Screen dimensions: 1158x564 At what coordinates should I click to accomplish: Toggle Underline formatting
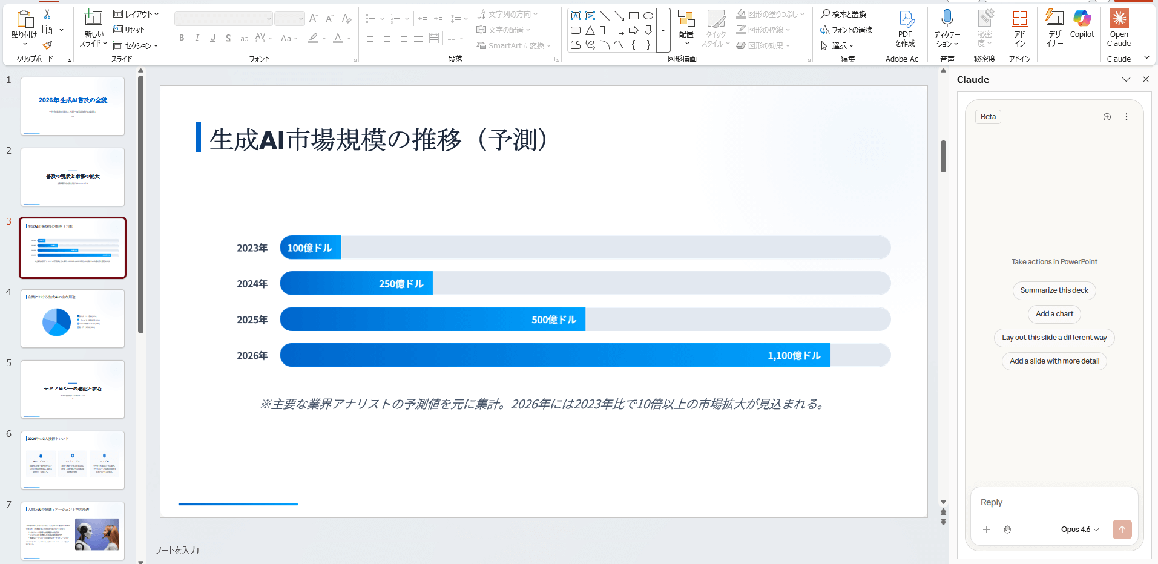[x=212, y=38]
